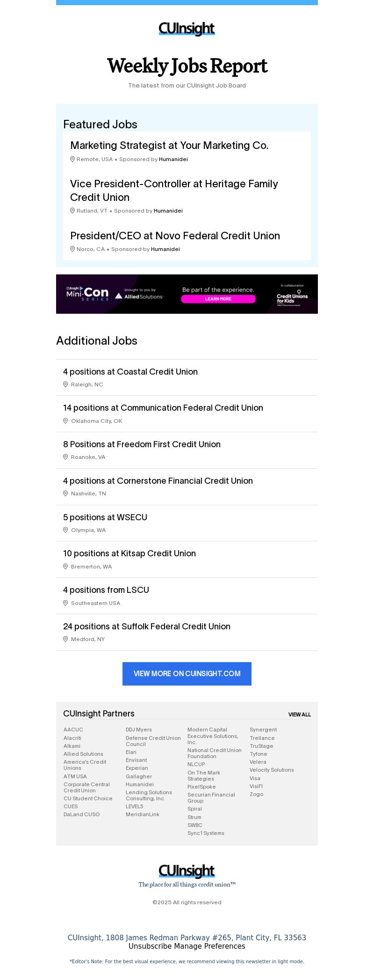Click the CUInsight logo in the footer

[x=187, y=871]
